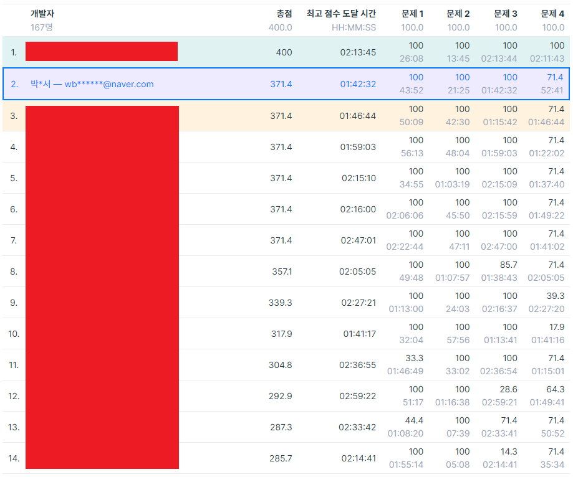Select the 문제 4 time 35:34
Image resolution: width=573 pixels, height=477 pixels.
pyautogui.click(x=552, y=465)
